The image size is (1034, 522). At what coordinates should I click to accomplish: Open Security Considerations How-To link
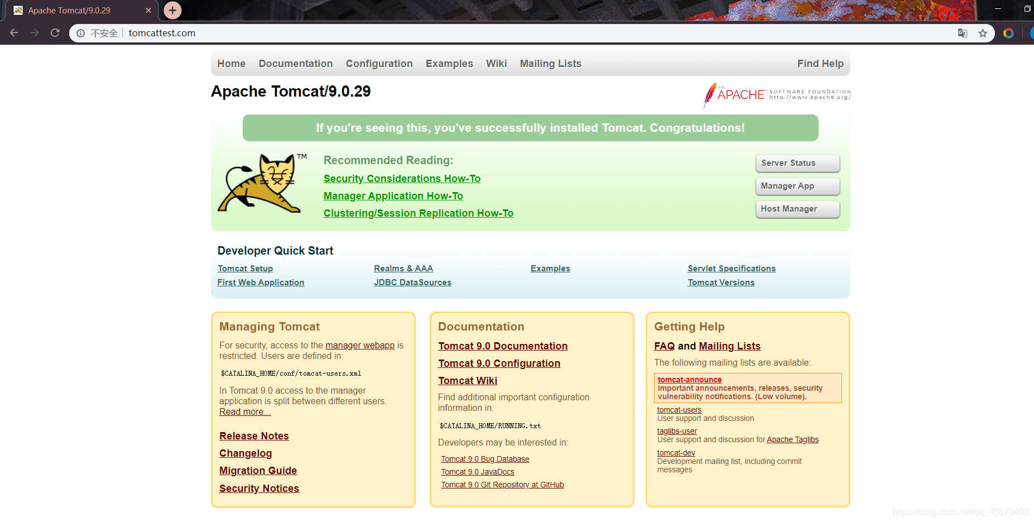point(402,179)
